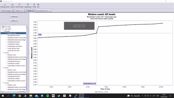Open Telegram from the taskbar

tap(42, 96)
